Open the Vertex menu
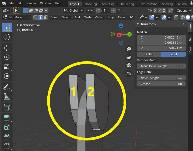 pos(99,17)
